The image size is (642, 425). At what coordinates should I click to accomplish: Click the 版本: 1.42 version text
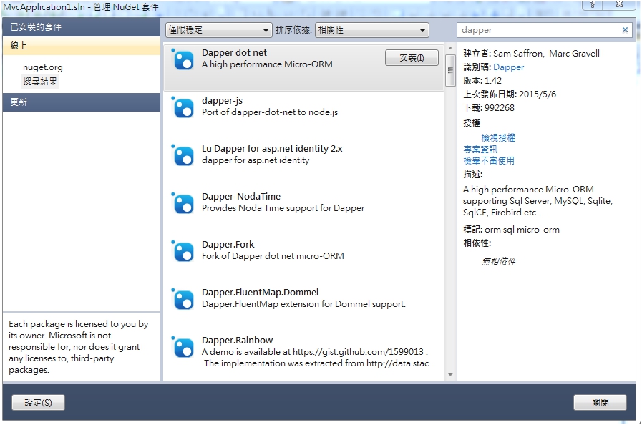coord(482,81)
